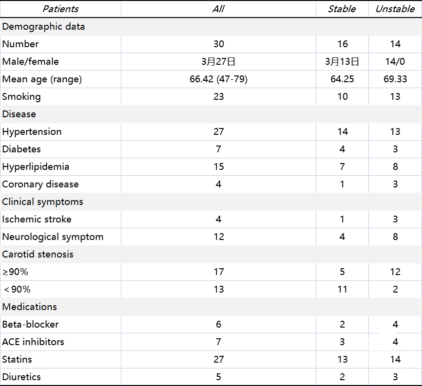Click the 'ACE inhibitors' row label

click(x=33, y=342)
